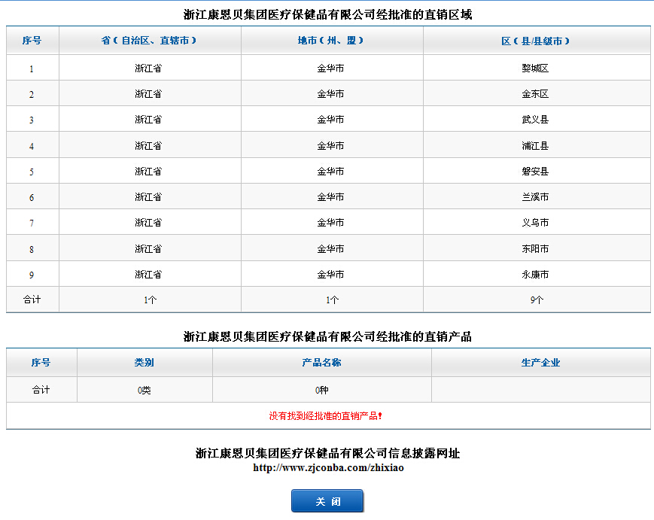Click the 信息披露网址 heading
This screenshot has height=520, width=654.
[328, 453]
